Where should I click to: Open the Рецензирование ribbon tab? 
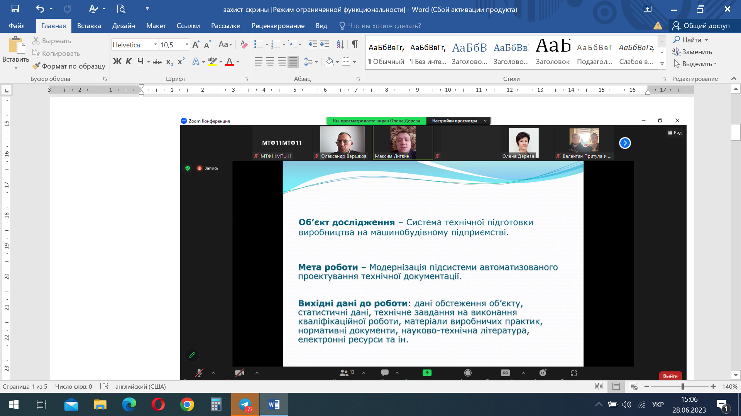tap(278, 26)
